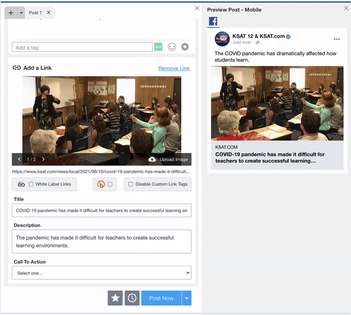The width and height of the screenshot is (351, 315).
Task: Click the preview post classroom image
Action: [277, 104]
